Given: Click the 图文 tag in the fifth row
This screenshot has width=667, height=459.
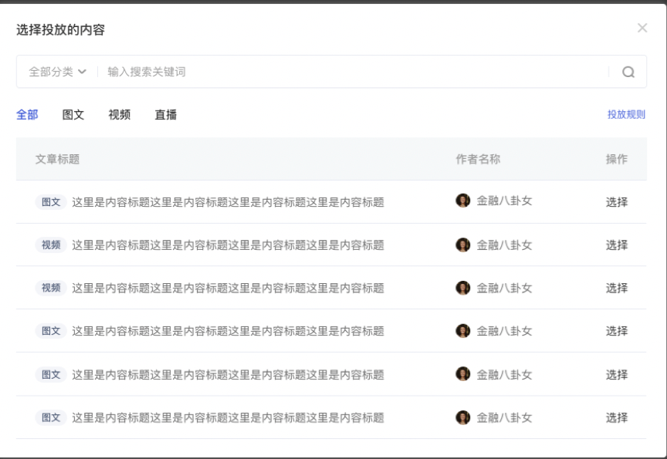Looking at the screenshot, I should click(51, 374).
